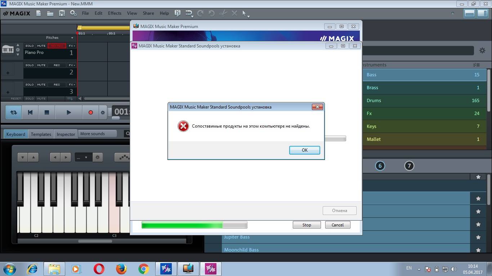Open the View menu
Image resolution: width=492 pixels, height=276 pixels.
(x=132, y=13)
